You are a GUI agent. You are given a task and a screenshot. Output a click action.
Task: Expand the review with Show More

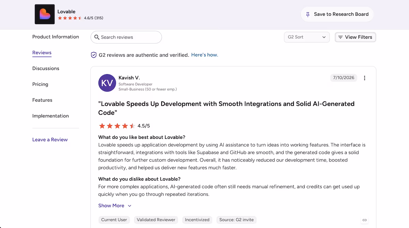(115, 206)
